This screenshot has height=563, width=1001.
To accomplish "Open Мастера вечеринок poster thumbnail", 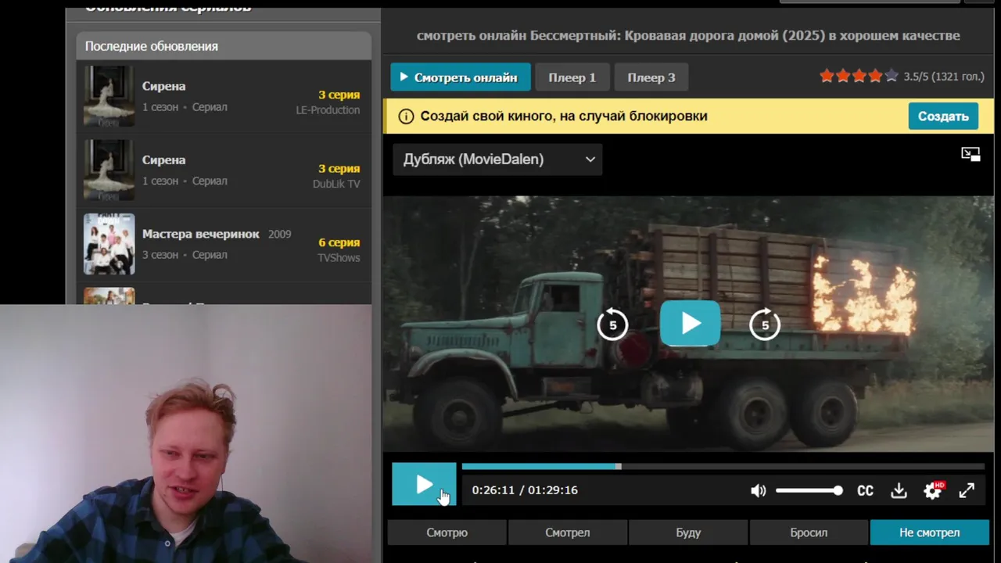I will [x=109, y=244].
